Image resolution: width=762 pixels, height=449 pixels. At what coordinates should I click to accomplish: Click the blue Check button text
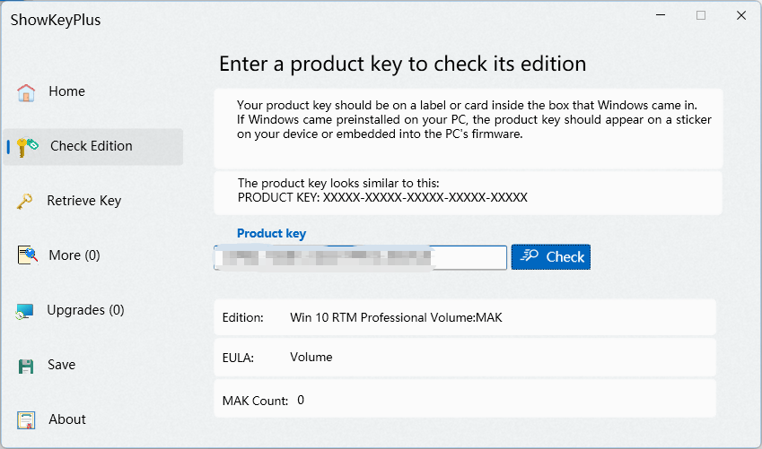pos(565,257)
